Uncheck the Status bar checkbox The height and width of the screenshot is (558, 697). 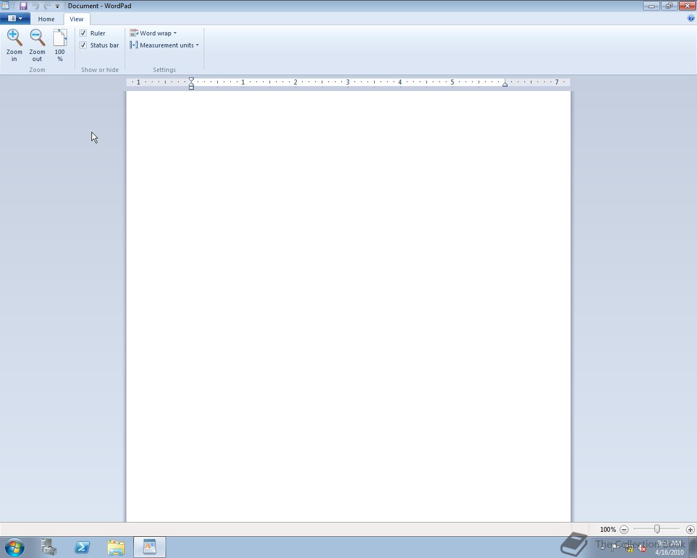pos(83,45)
